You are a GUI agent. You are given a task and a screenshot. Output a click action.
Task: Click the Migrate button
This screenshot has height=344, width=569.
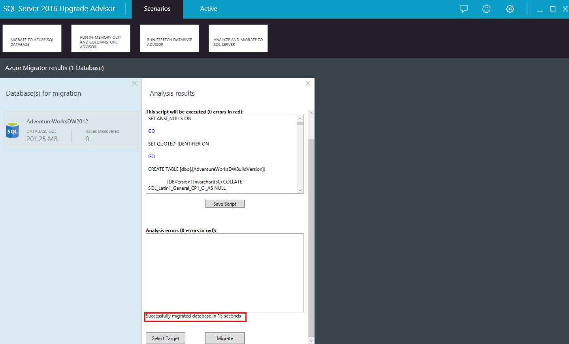tap(225, 338)
